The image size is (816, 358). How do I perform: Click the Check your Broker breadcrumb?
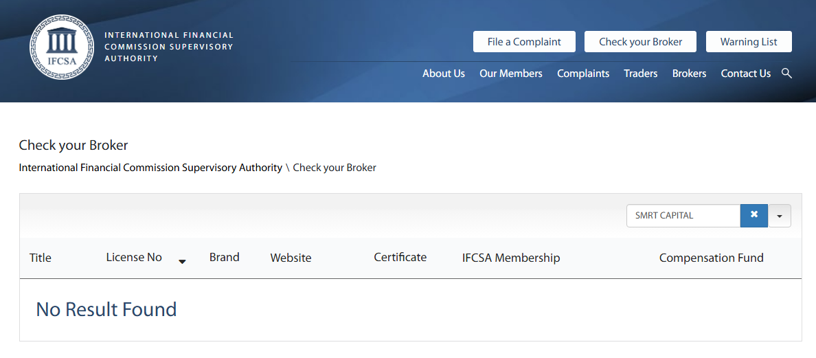335,168
